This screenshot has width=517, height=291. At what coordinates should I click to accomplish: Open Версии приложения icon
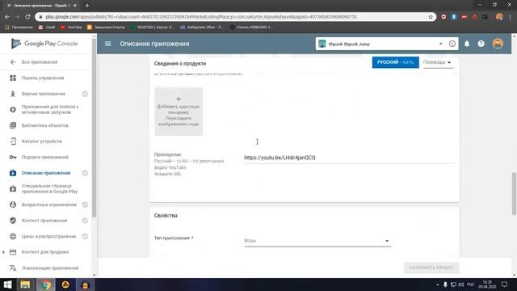click(13, 94)
